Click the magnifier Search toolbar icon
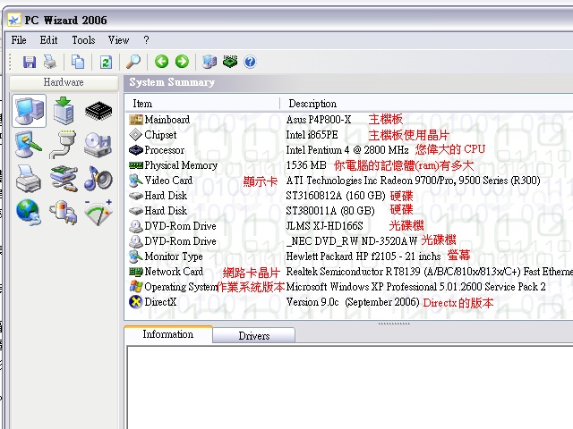This screenshot has width=573, height=429. (x=133, y=62)
